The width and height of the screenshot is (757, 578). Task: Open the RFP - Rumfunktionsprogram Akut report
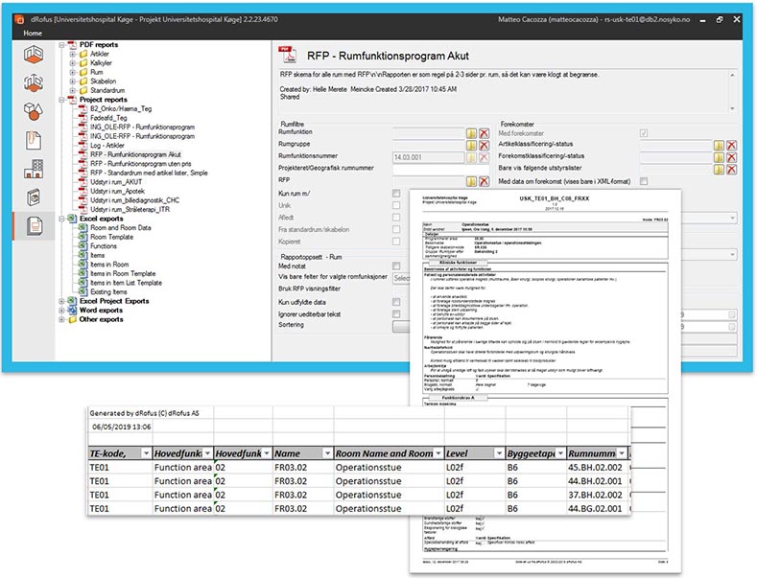click(x=135, y=154)
